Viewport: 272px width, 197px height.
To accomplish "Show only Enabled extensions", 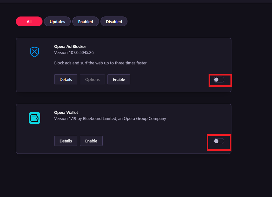I will click(x=86, y=22).
